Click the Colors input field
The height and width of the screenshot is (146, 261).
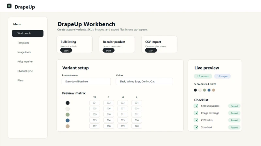point(145,82)
